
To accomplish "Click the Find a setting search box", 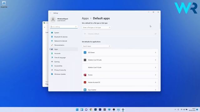I will click(64, 27).
